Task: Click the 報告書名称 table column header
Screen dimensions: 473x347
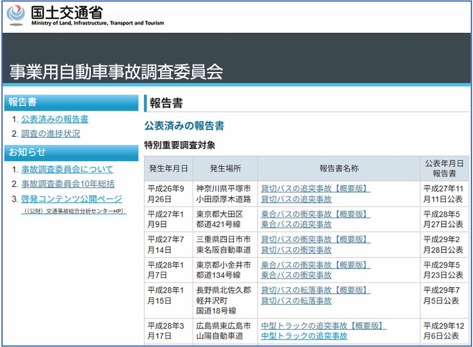Action: click(x=339, y=169)
